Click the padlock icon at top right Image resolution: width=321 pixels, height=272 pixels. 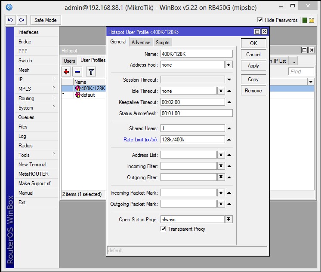312,20
